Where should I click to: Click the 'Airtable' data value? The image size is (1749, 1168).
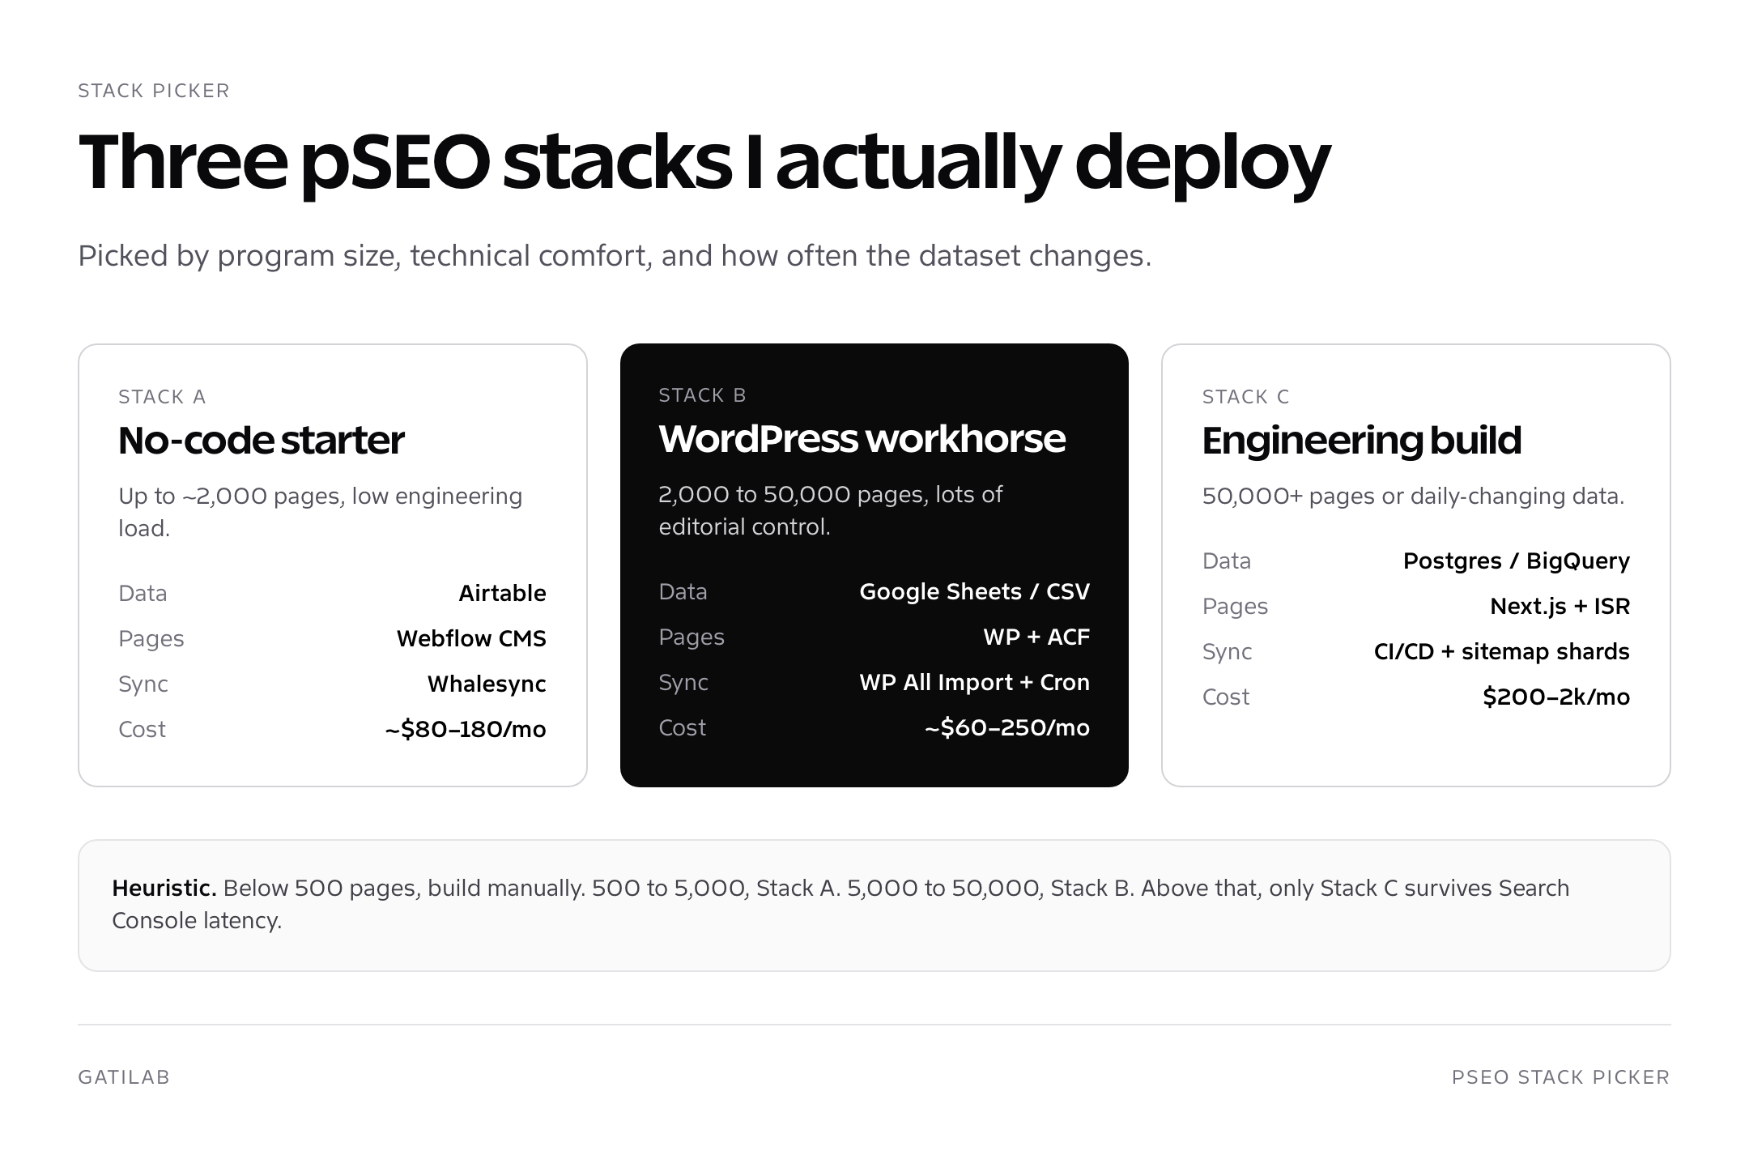502,593
